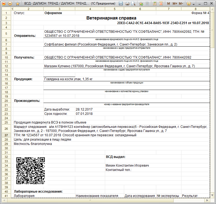This screenshot has width=216, height=204.
Task: Click horizontal scrollbar right arrow
Action: click(207, 200)
